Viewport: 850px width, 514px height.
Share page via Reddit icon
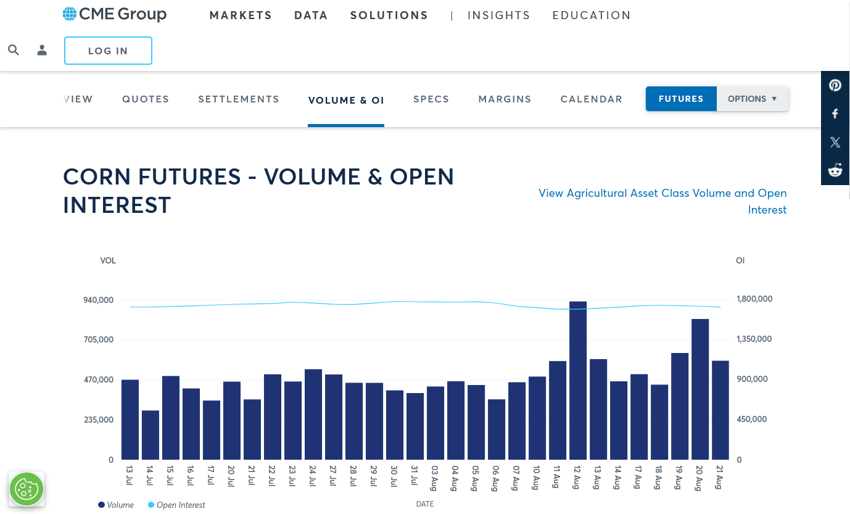click(835, 170)
